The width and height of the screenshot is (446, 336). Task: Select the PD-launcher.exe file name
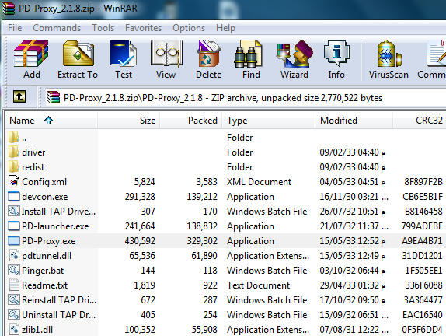tap(55, 226)
